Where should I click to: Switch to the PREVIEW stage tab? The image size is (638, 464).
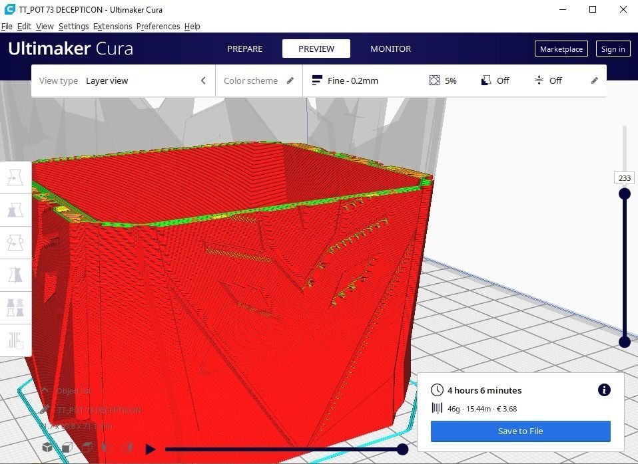click(x=316, y=49)
